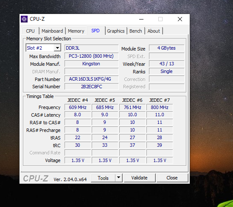Open the Mainboard tab
233x207 pixels.
(x=52, y=31)
